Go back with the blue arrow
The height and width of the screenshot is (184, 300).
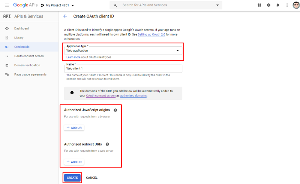(65, 16)
